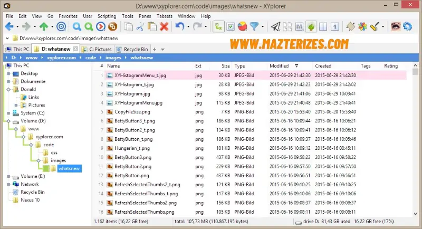Click the paper plane toolbar icon
Image resolution: width=422 pixels, height=229 pixels.
[x=275, y=26]
